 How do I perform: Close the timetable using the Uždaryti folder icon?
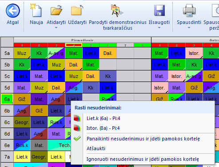pyautogui.click(x=77, y=10)
